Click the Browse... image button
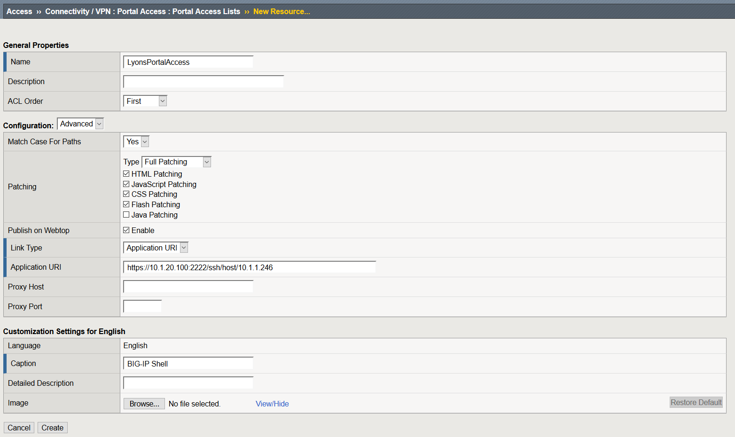The height and width of the screenshot is (437, 735). [144, 404]
